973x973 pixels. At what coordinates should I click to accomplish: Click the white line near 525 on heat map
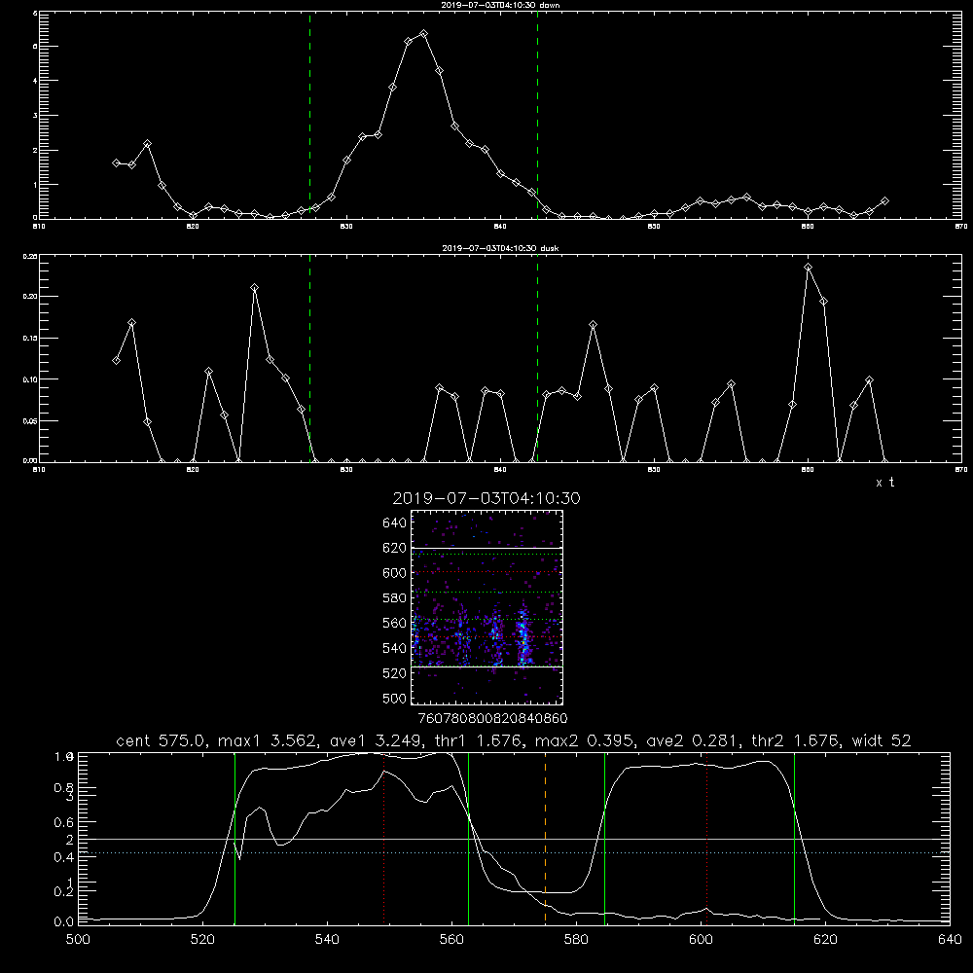click(487, 667)
